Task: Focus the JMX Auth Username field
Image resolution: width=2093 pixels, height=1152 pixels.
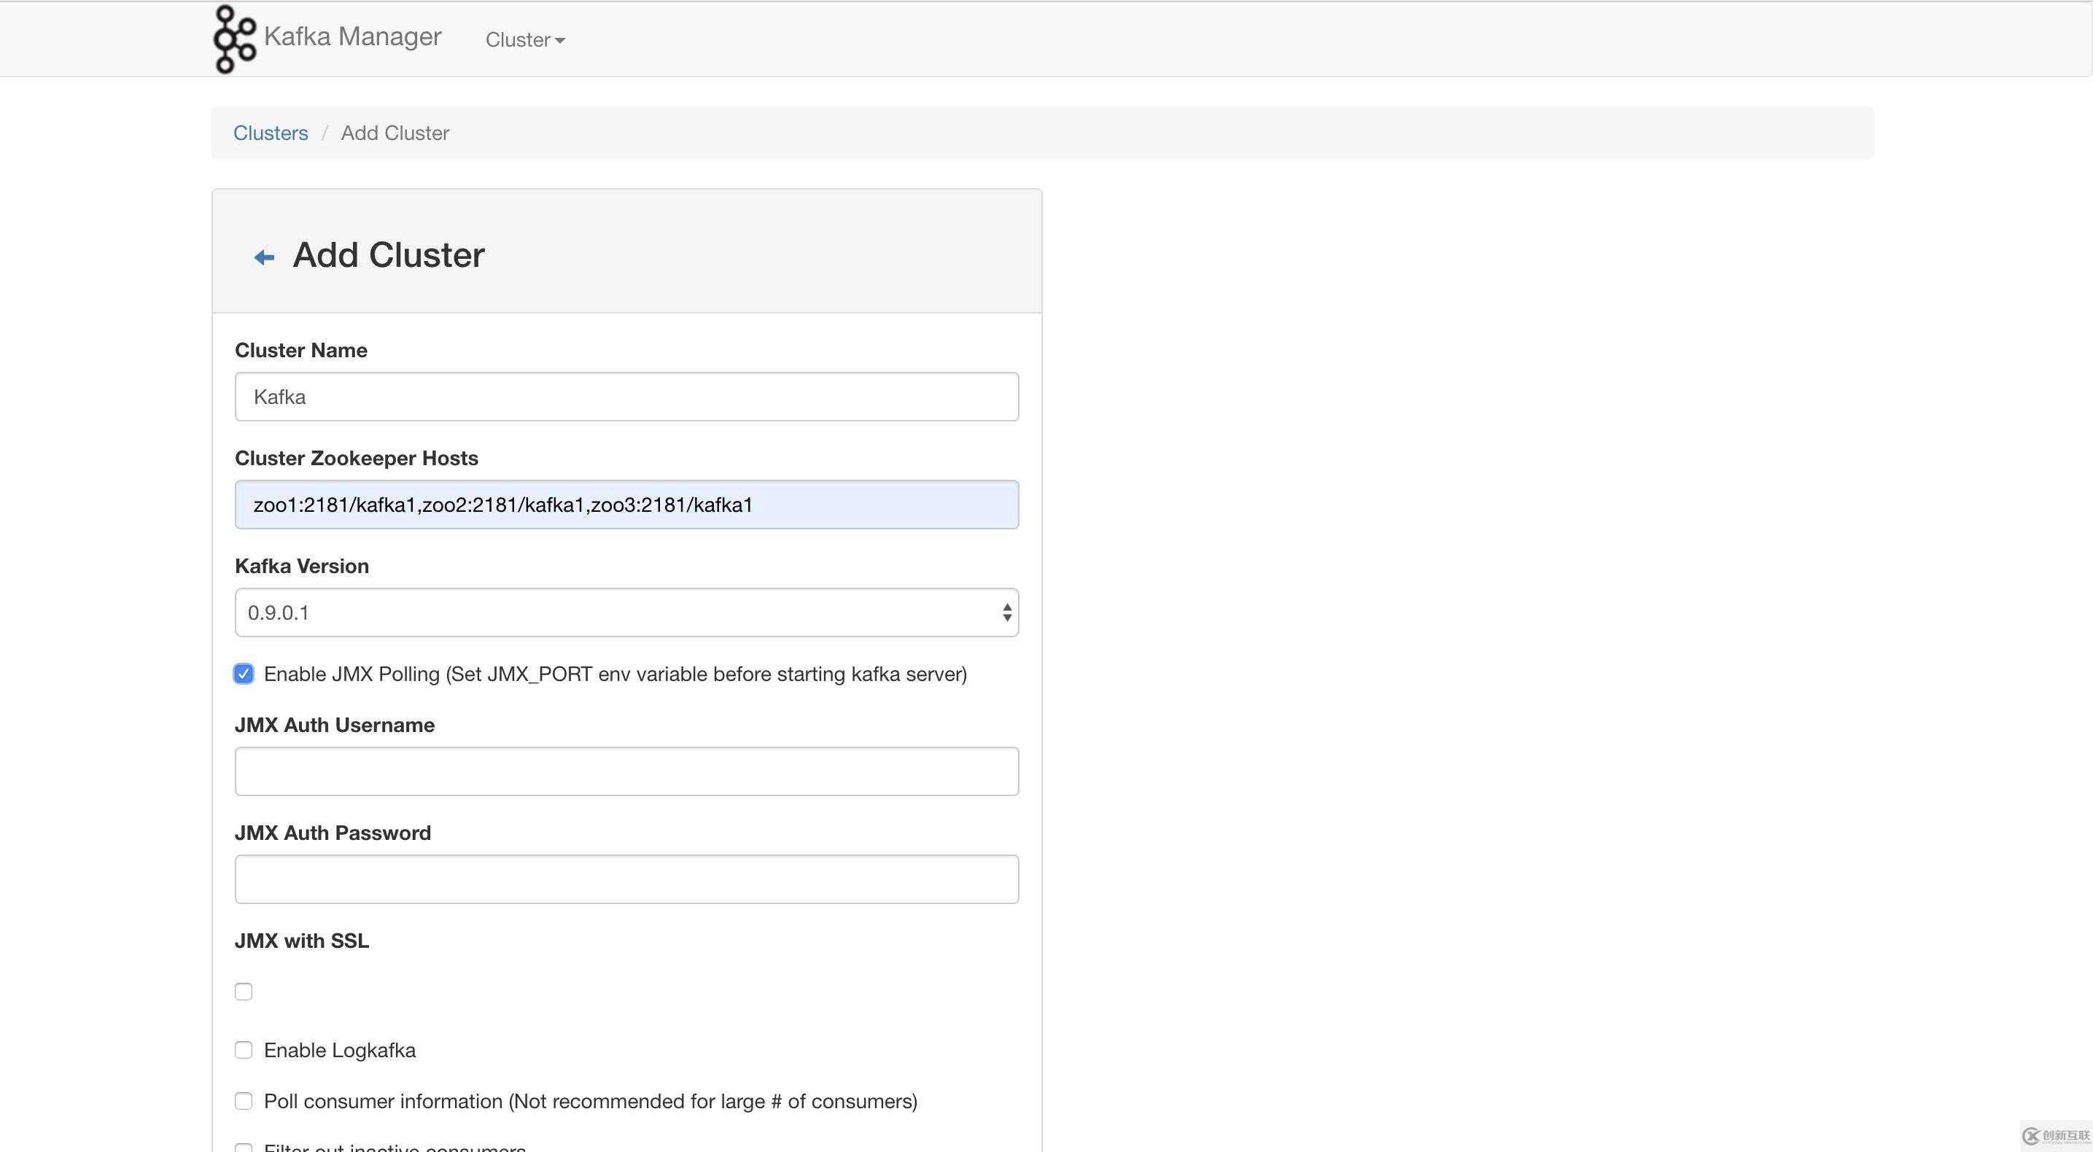Action: pos(626,771)
